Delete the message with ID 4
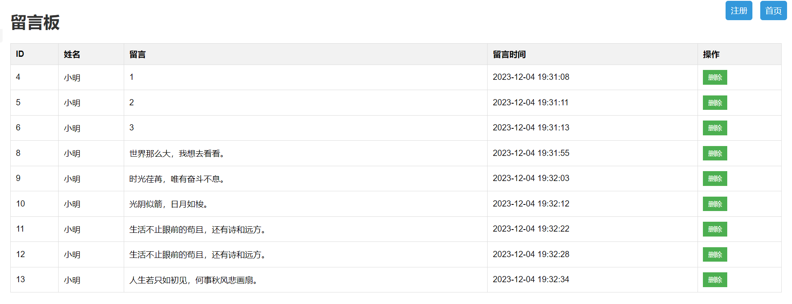 point(715,77)
